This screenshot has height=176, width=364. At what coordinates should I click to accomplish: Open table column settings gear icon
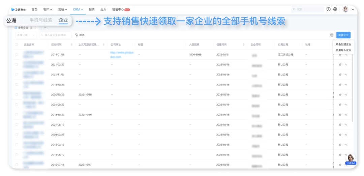(332, 35)
